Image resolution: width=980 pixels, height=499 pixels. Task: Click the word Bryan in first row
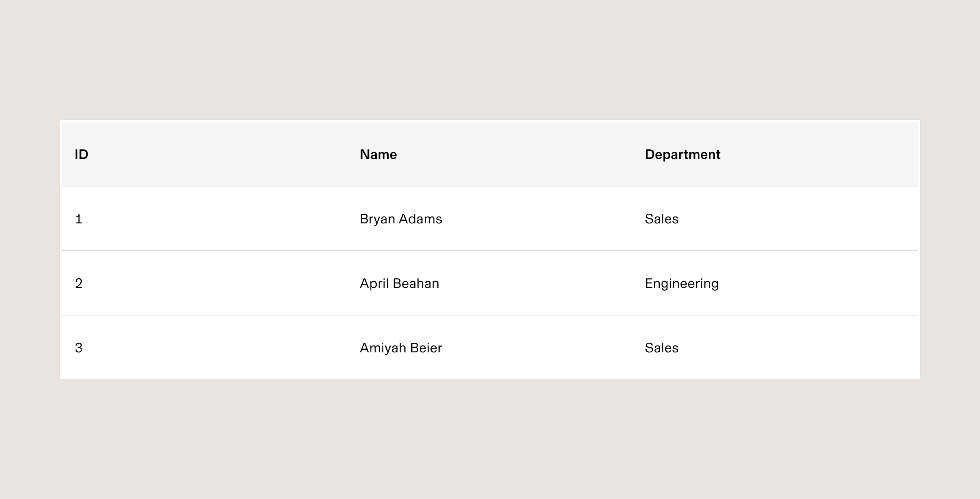point(377,220)
